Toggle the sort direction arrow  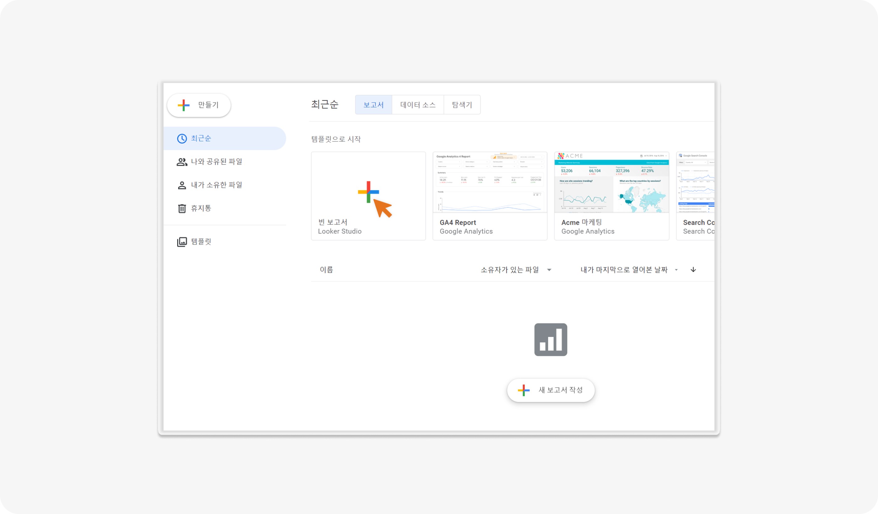pyautogui.click(x=693, y=270)
